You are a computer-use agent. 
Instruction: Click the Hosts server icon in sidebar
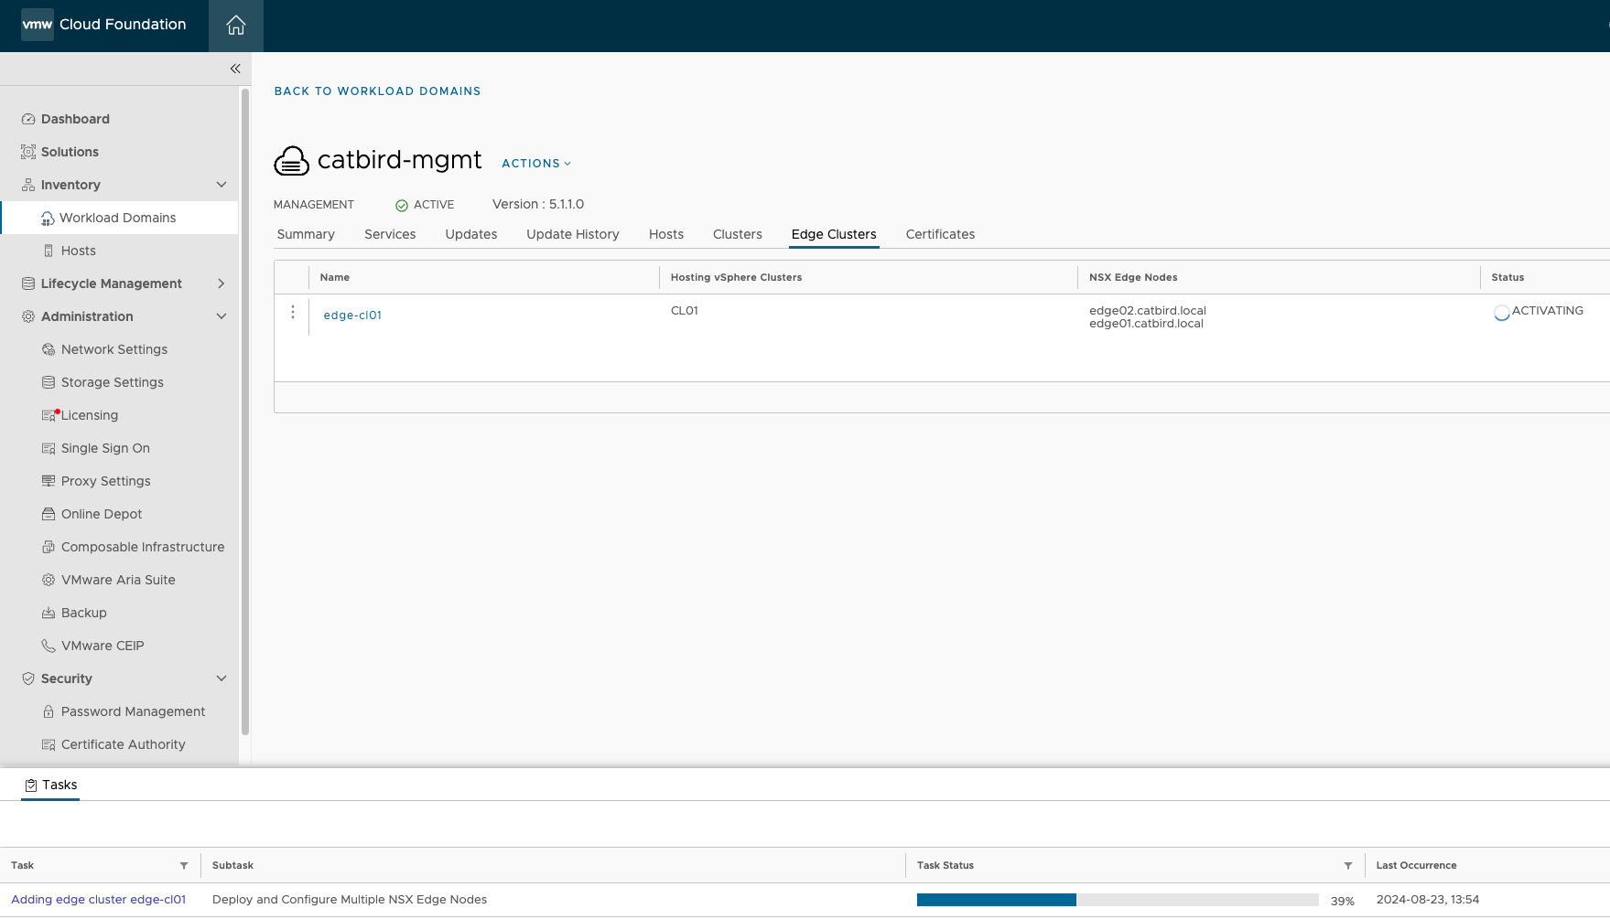tap(49, 251)
